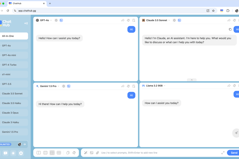Open the All-In-One view
Image resolution: width=239 pixels, height=159 pixels.
14,36
